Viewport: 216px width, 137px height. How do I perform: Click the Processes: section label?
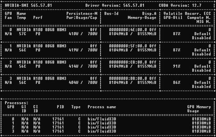[x=17, y=103]
